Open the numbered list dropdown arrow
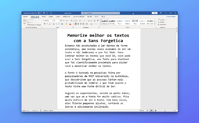Screen dimensions: 199x123 (x=82, y=21)
